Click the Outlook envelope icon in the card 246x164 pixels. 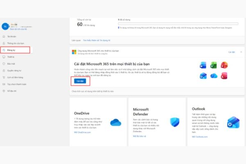(233, 122)
